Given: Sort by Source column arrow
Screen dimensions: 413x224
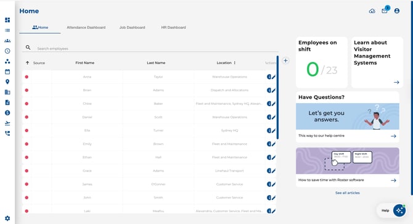Looking at the screenshot, I should pyautogui.click(x=27, y=63).
